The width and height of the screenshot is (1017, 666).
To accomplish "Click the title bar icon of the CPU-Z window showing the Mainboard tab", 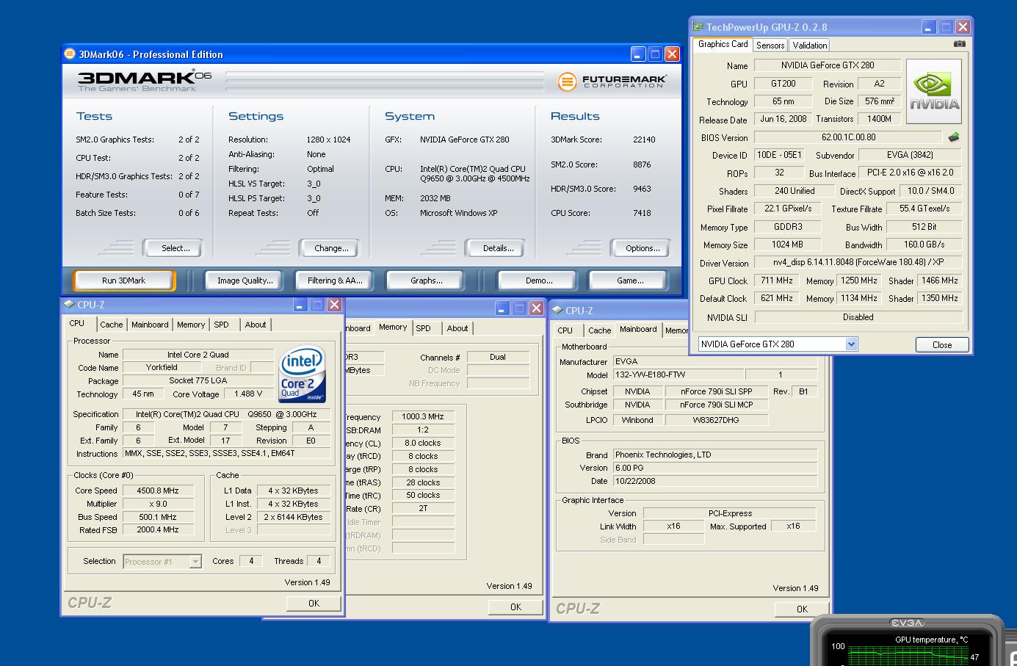I will coord(557,310).
